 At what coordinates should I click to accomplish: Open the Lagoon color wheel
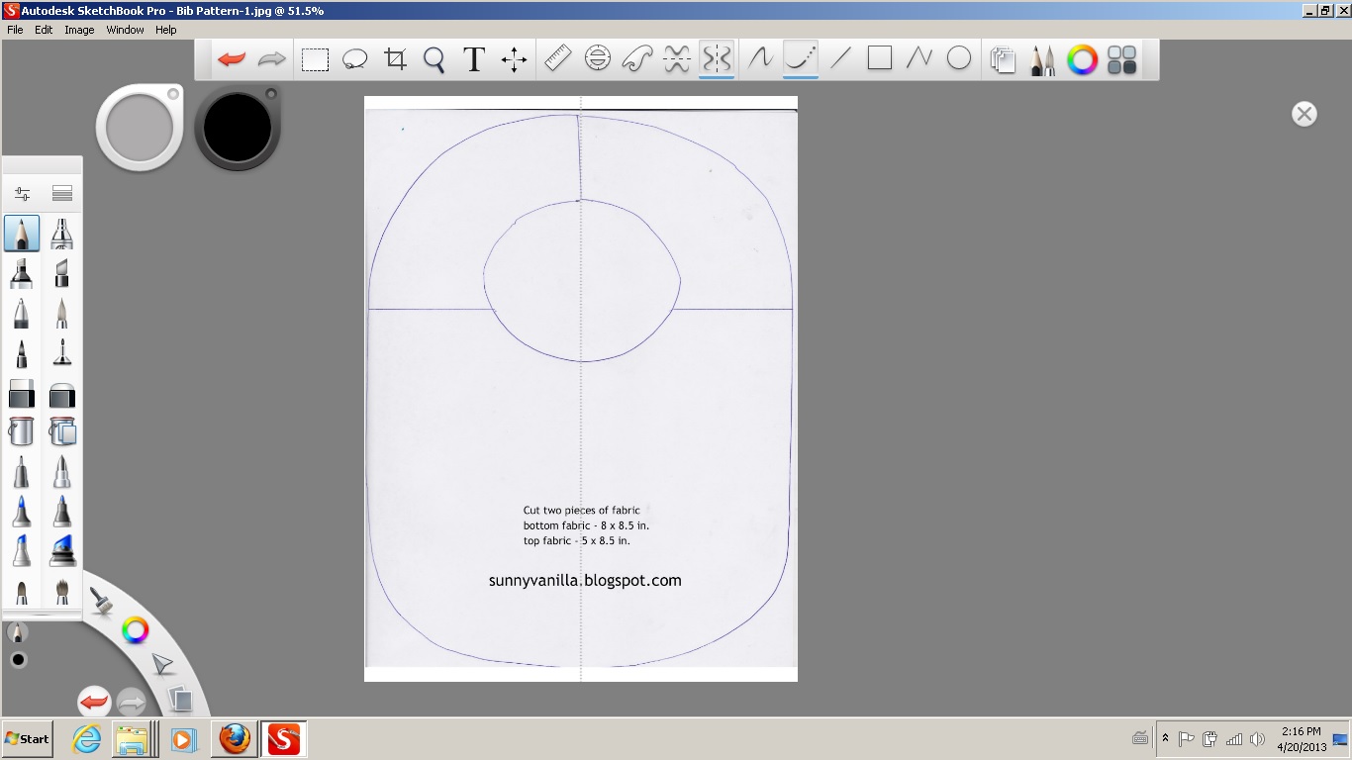135,629
